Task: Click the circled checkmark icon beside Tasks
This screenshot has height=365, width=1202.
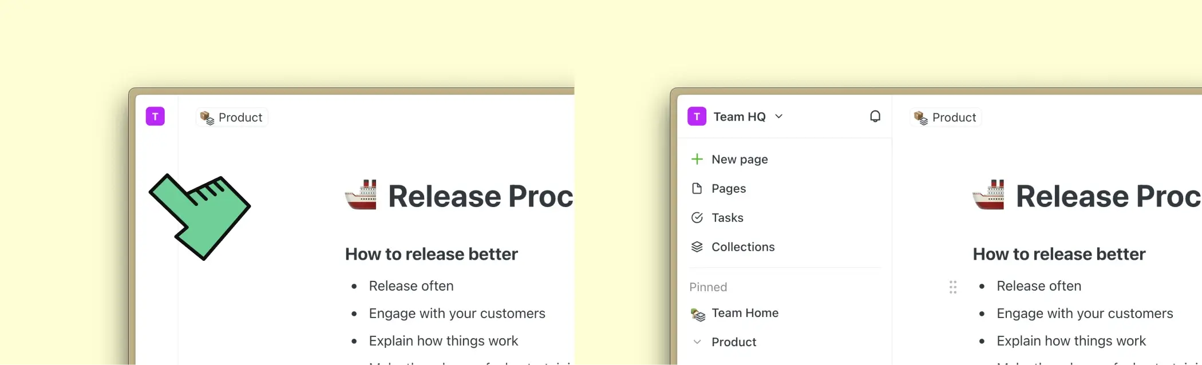Action: 697,217
